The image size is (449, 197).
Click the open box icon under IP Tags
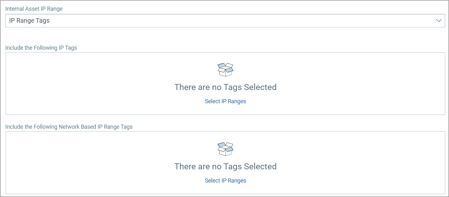(x=225, y=70)
